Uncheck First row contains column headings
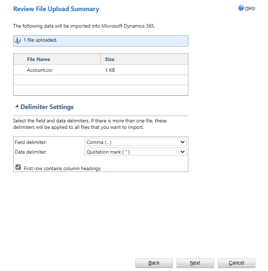 click(x=18, y=167)
